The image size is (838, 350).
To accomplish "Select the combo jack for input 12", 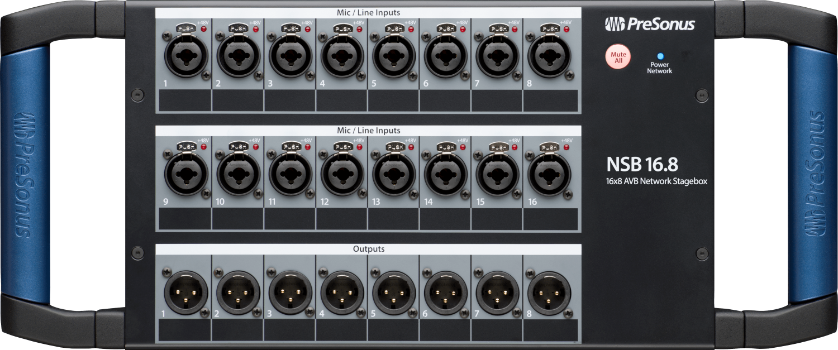I will coord(342,174).
